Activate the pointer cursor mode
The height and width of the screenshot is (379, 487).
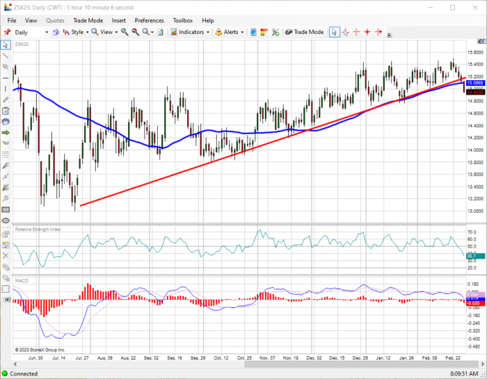[334, 32]
